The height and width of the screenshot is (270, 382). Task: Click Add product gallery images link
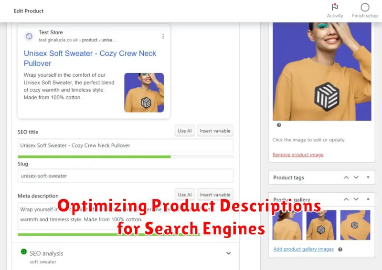coord(304,249)
